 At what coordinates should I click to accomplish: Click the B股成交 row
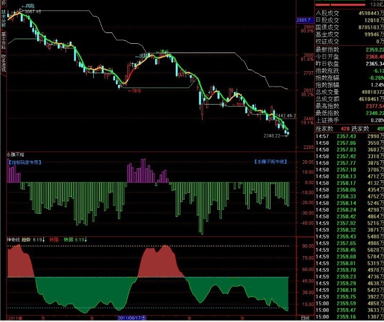[x=349, y=20]
